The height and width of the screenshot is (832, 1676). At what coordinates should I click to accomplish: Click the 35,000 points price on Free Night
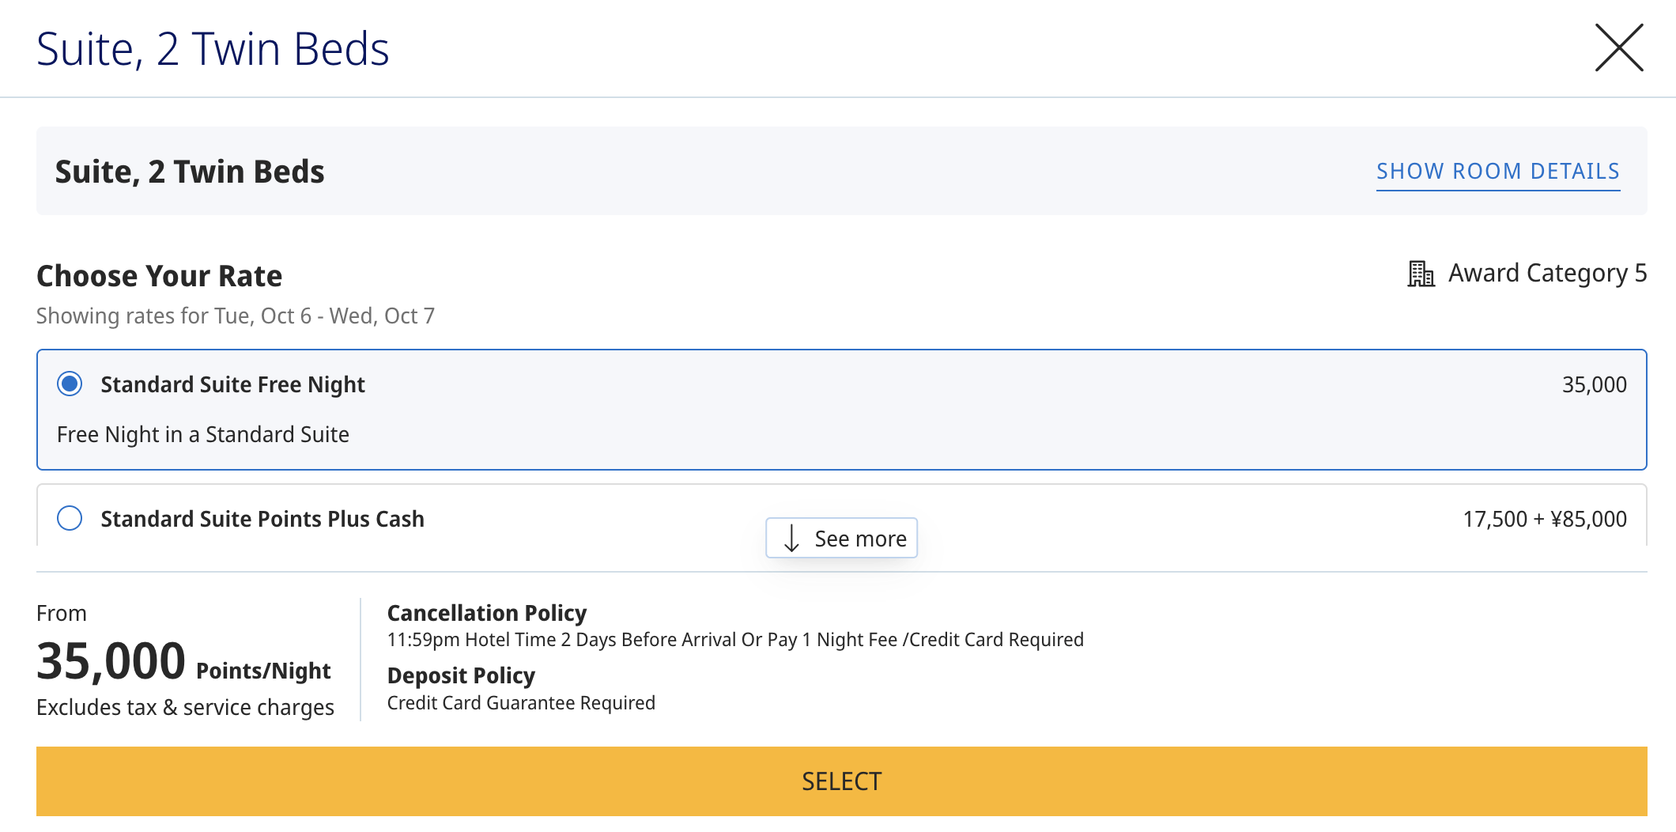(x=1594, y=385)
